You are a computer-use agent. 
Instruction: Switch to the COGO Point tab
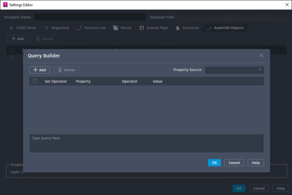pyautogui.click(x=23, y=28)
